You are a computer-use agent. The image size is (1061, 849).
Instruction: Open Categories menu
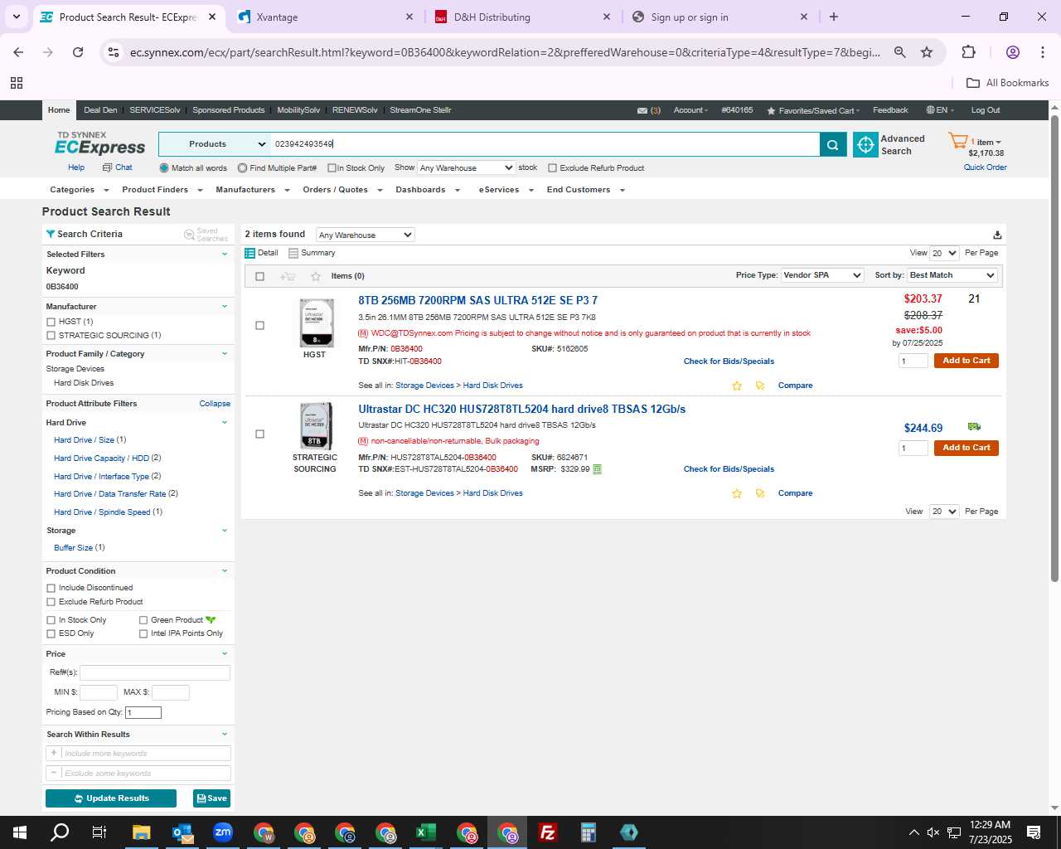point(79,190)
